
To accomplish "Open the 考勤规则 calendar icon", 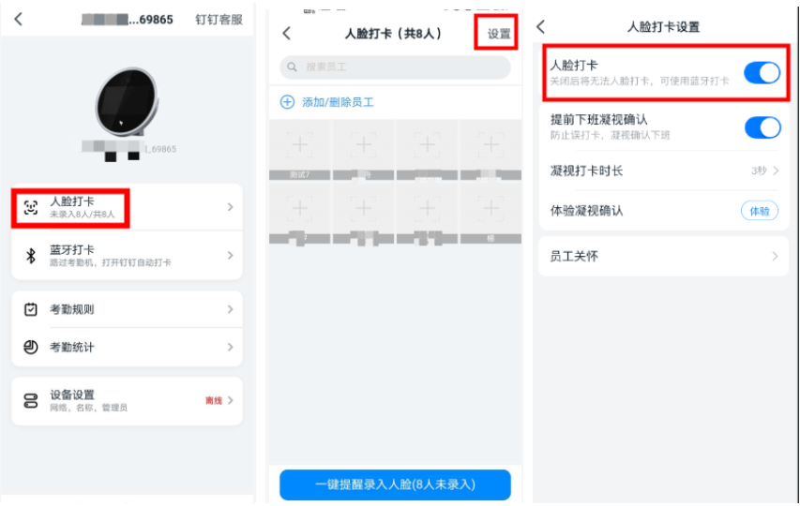I will pyautogui.click(x=31, y=309).
